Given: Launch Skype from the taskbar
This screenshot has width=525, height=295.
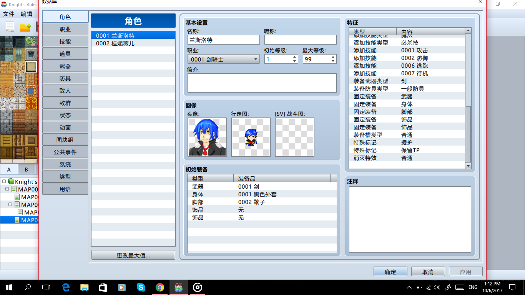Looking at the screenshot, I should click(141, 287).
